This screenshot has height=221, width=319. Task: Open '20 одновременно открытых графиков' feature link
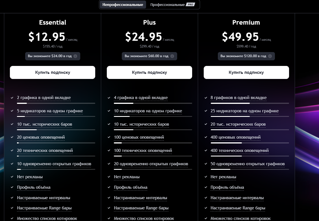151,164
